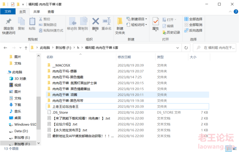This screenshot has height=152, width=239.
Task: Select the 【论坛介绍】.txt file
Action: 127,124
